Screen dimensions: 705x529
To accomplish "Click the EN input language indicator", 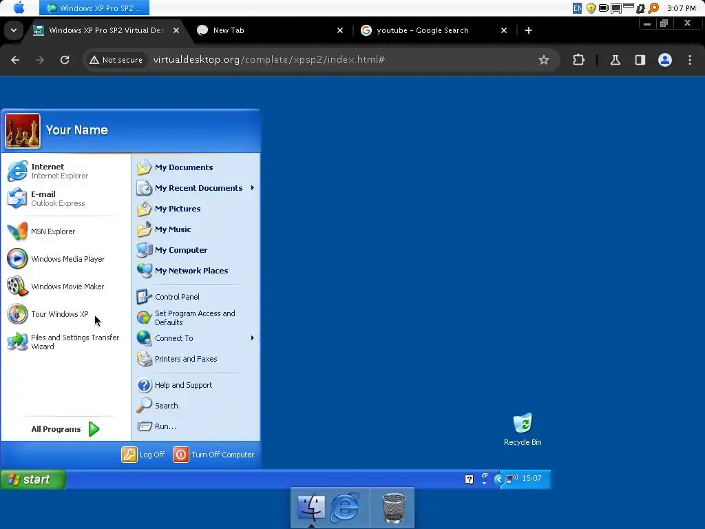I will point(578,8).
